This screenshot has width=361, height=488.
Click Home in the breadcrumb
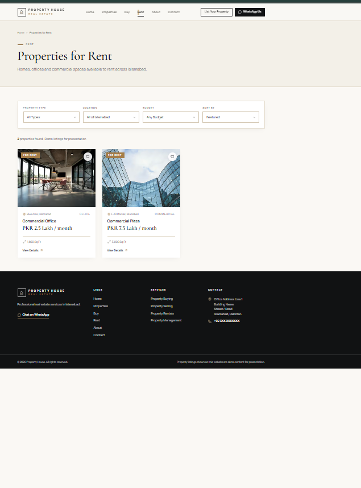(x=21, y=32)
